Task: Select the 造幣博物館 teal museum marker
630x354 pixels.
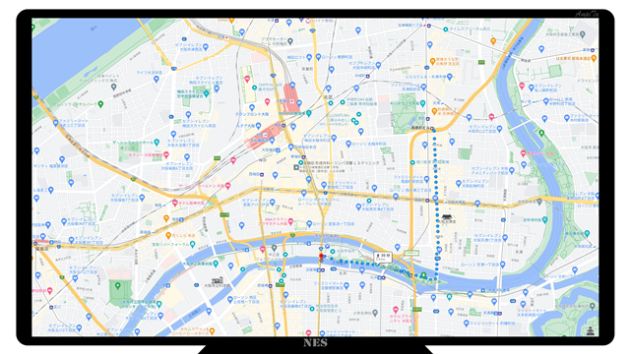Action: coord(544,220)
